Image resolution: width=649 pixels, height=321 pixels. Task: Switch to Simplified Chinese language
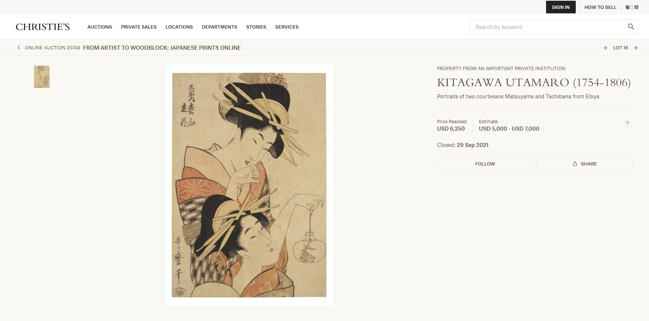[x=636, y=7]
